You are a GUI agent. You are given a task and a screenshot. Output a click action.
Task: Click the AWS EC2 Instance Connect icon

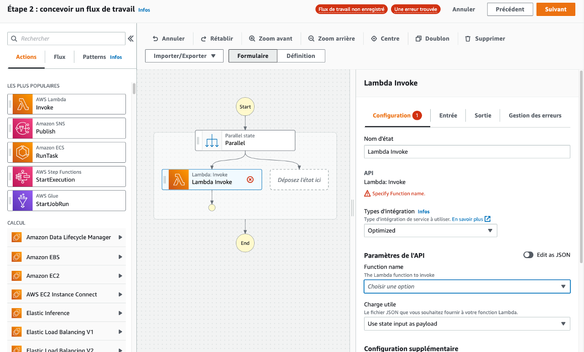[16, 294]
